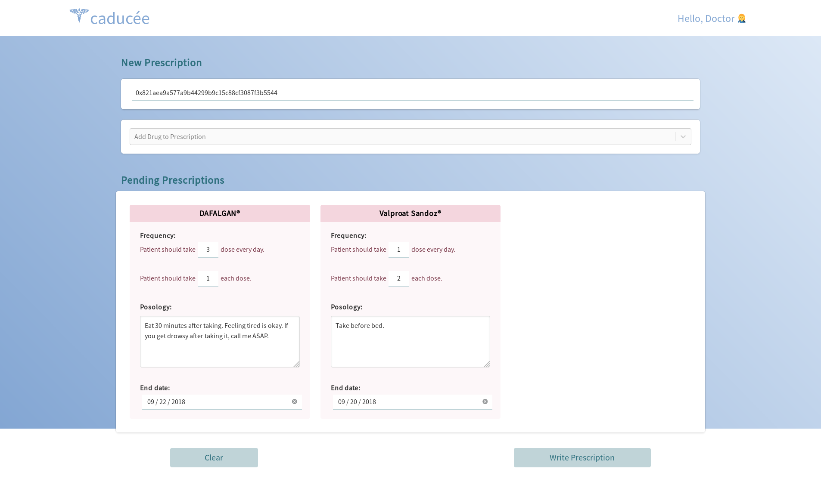Viewport: 821px width, 488px height.
Task: Click the caducée winged staff logo icon
Action: point(79,15)
